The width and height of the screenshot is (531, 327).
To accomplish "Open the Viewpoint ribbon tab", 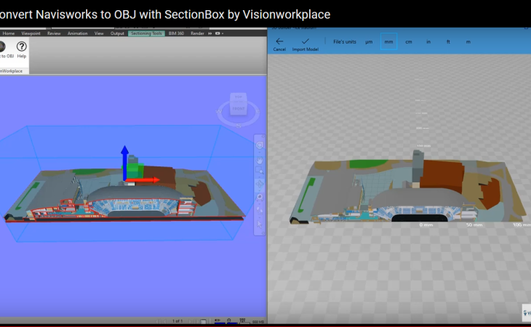I will click(x=31, y=33).
